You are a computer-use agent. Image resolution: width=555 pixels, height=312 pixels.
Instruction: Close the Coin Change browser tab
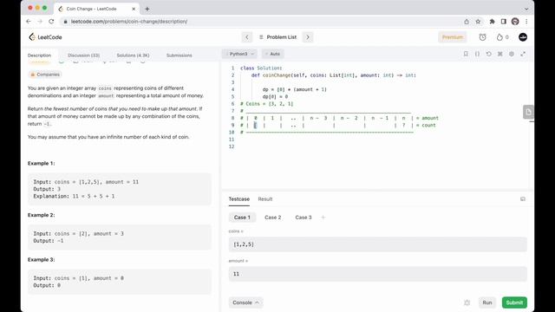134,9
